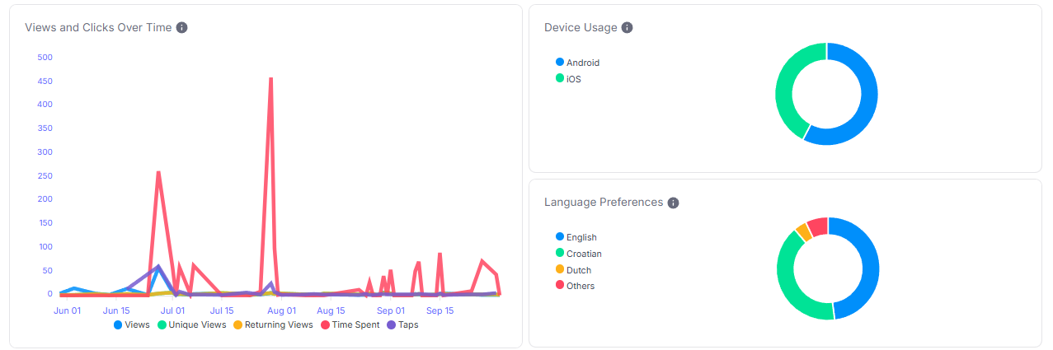Select English in language legend
1053x350 pixels.
click(x=576, y=237)
